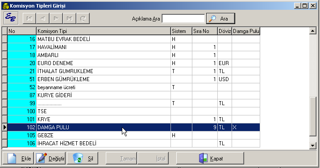
Task: Click the EB logo icon in toolbar
Action: [x=11, y=18]
